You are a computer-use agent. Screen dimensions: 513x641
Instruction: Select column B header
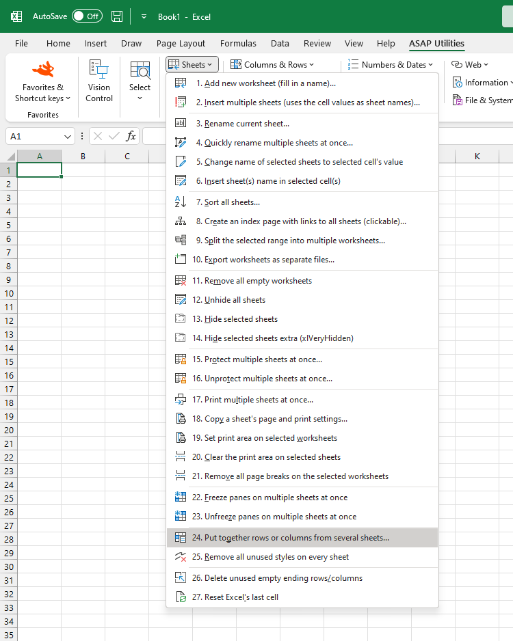tap(83, 156)
